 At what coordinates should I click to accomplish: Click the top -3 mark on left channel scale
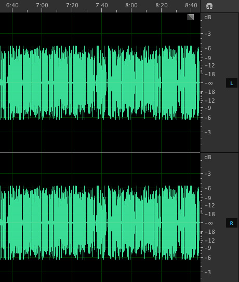(208, 34)
